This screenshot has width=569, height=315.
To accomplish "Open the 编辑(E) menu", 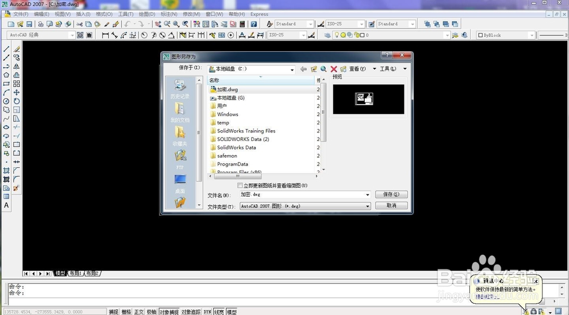I will click(42, 14).
